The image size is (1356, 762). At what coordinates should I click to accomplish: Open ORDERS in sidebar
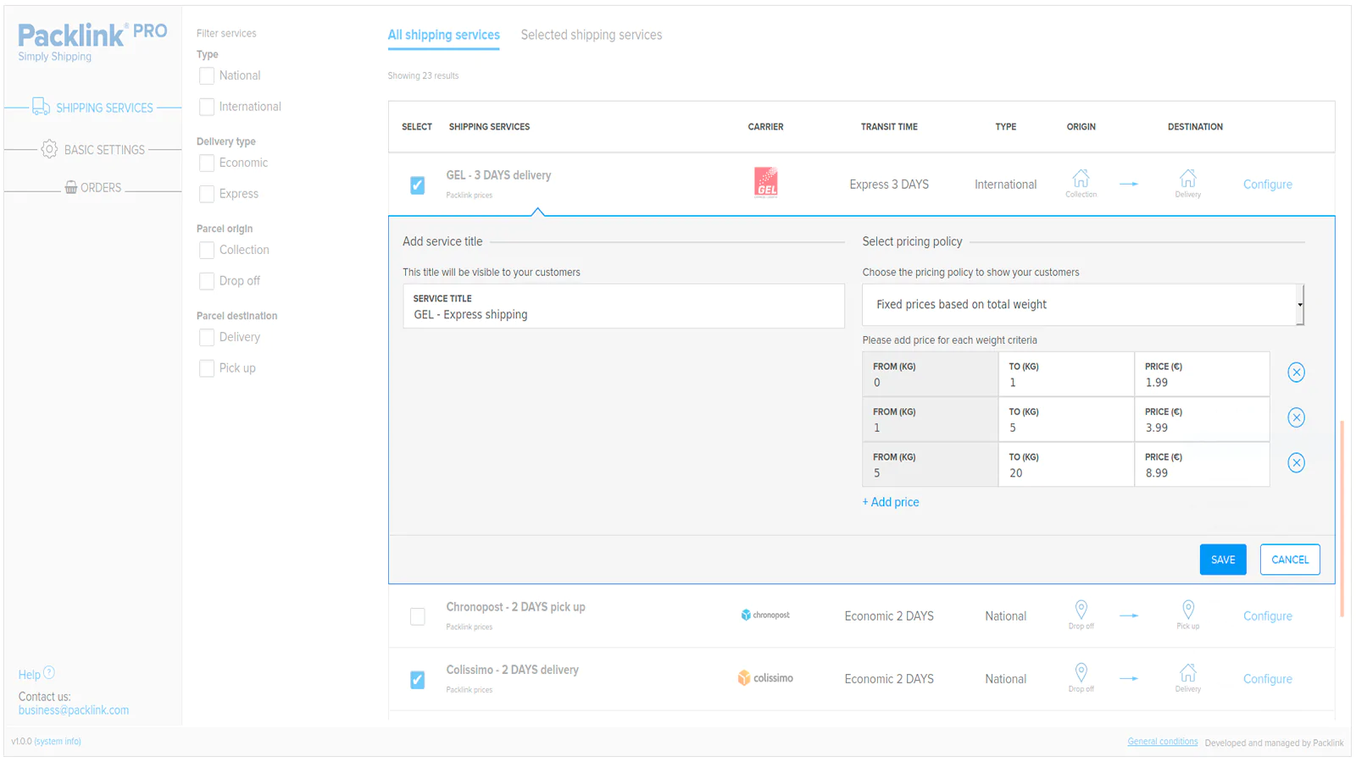coord(101,188)
